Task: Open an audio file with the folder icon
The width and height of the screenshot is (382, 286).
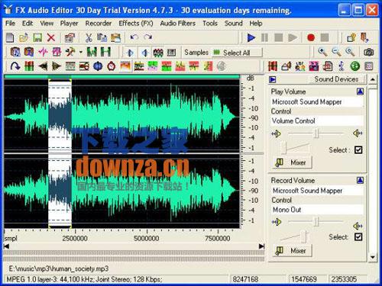Action: (x=24, y=37)
